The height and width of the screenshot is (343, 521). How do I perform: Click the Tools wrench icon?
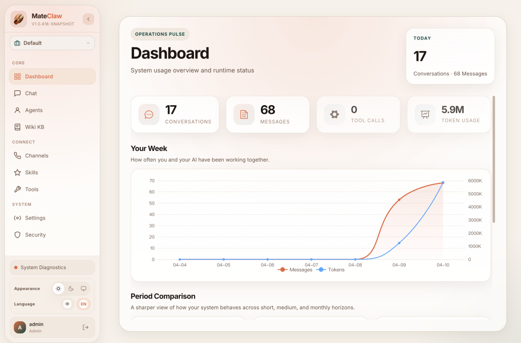pyautogui.click(x=17, y=190)
